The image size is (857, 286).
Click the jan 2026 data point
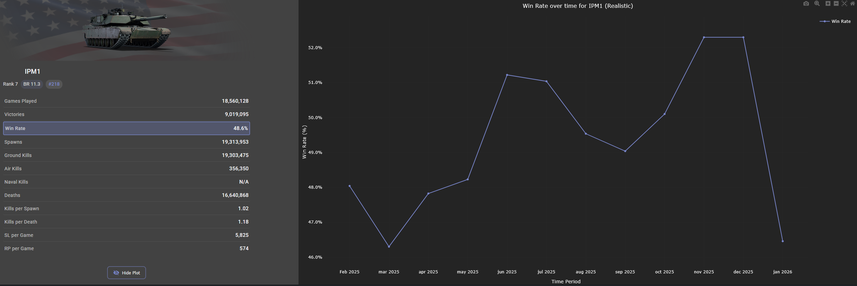783,241
